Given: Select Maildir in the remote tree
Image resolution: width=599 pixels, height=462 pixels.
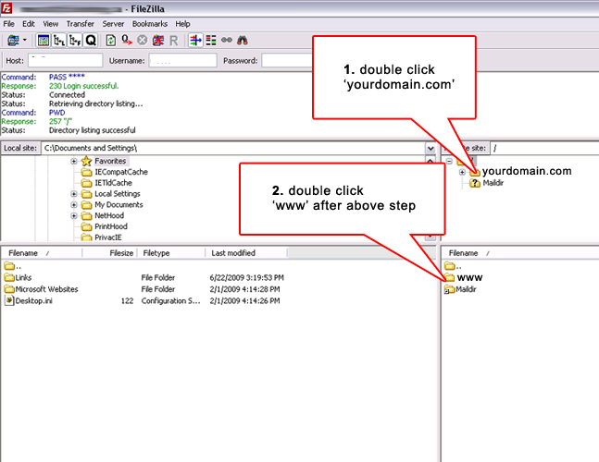Looking at the screenshot, I should coord(493,183).
